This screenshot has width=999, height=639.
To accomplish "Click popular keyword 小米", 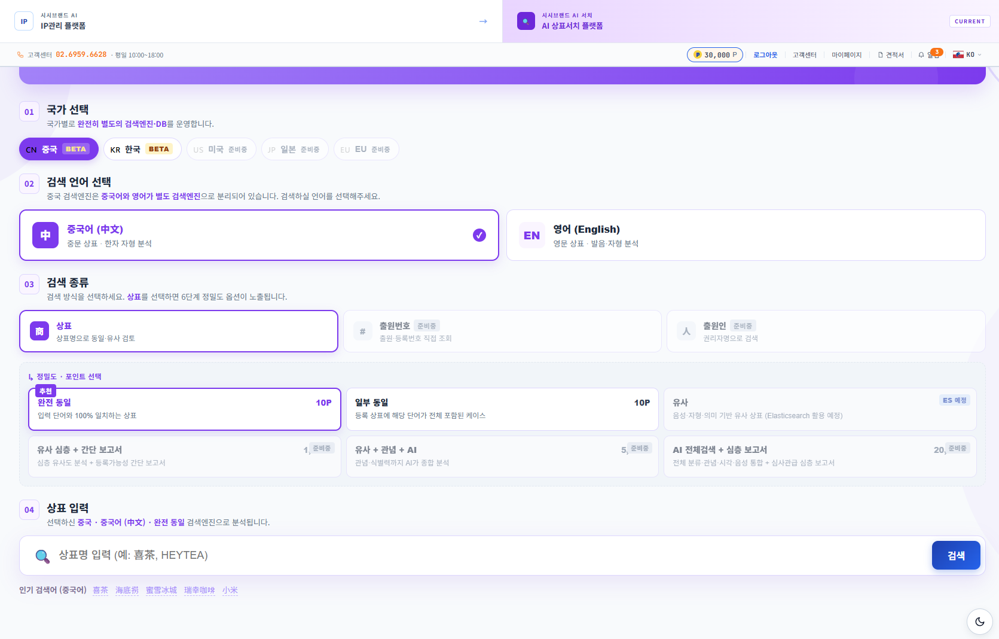I will click(230, 591).
